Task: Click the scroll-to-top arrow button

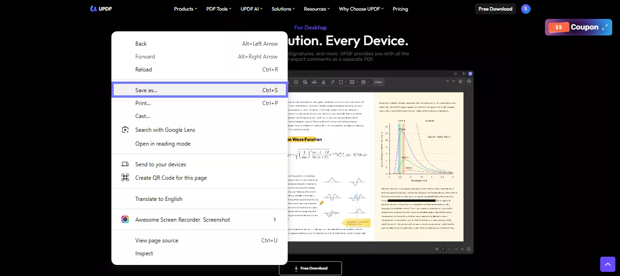Action: (608, 264)
